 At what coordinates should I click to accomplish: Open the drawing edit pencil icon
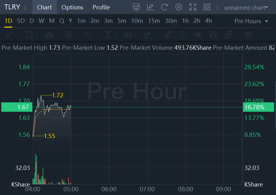(x=150, y=7)
